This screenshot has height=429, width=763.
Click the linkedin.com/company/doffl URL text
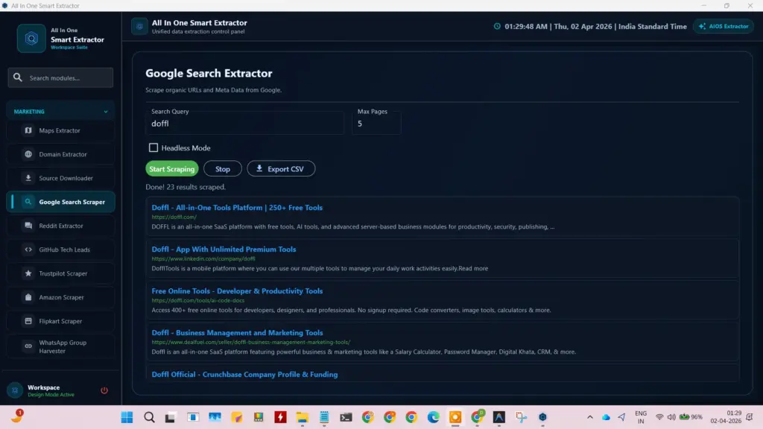(x=203, y=258)
